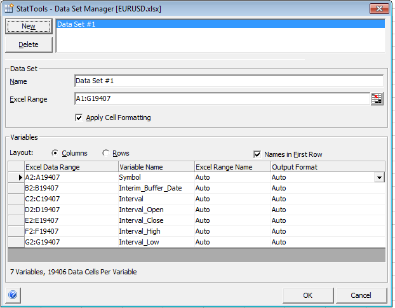Viewport: 395px width, 308px height.
Task: Select Data Set #1 in the list
Action: click(220, 24)
